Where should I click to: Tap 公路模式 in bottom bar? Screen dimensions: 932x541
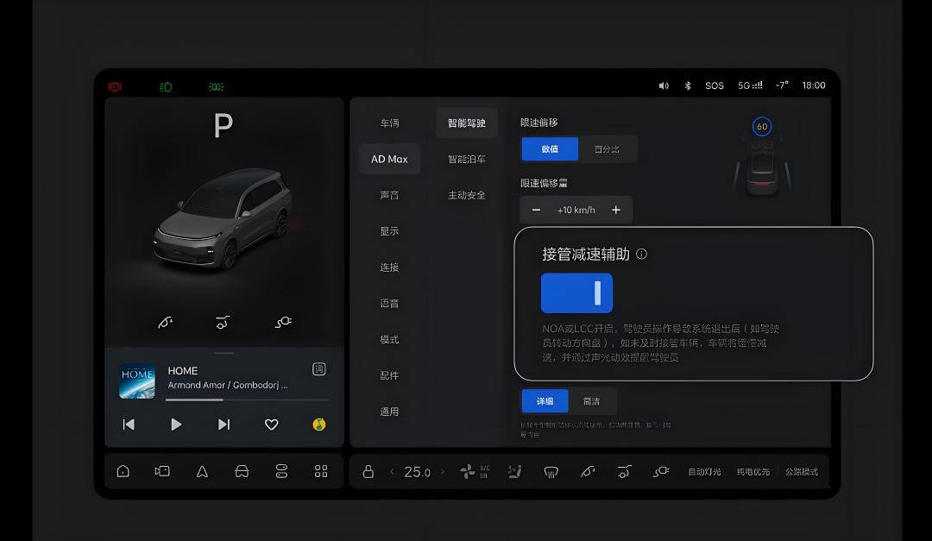point(801,471)
